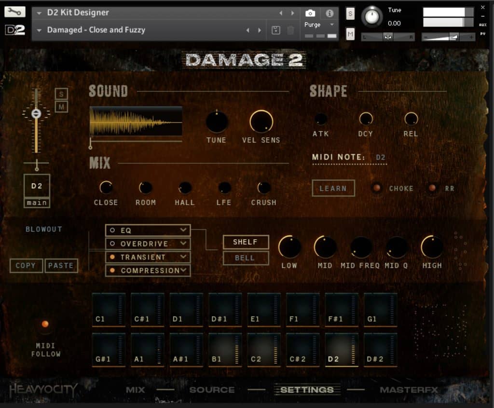Viewport: 494px width, 408px height.
Task: Click the ATK shape knob
Action: (x=321, y=119)
